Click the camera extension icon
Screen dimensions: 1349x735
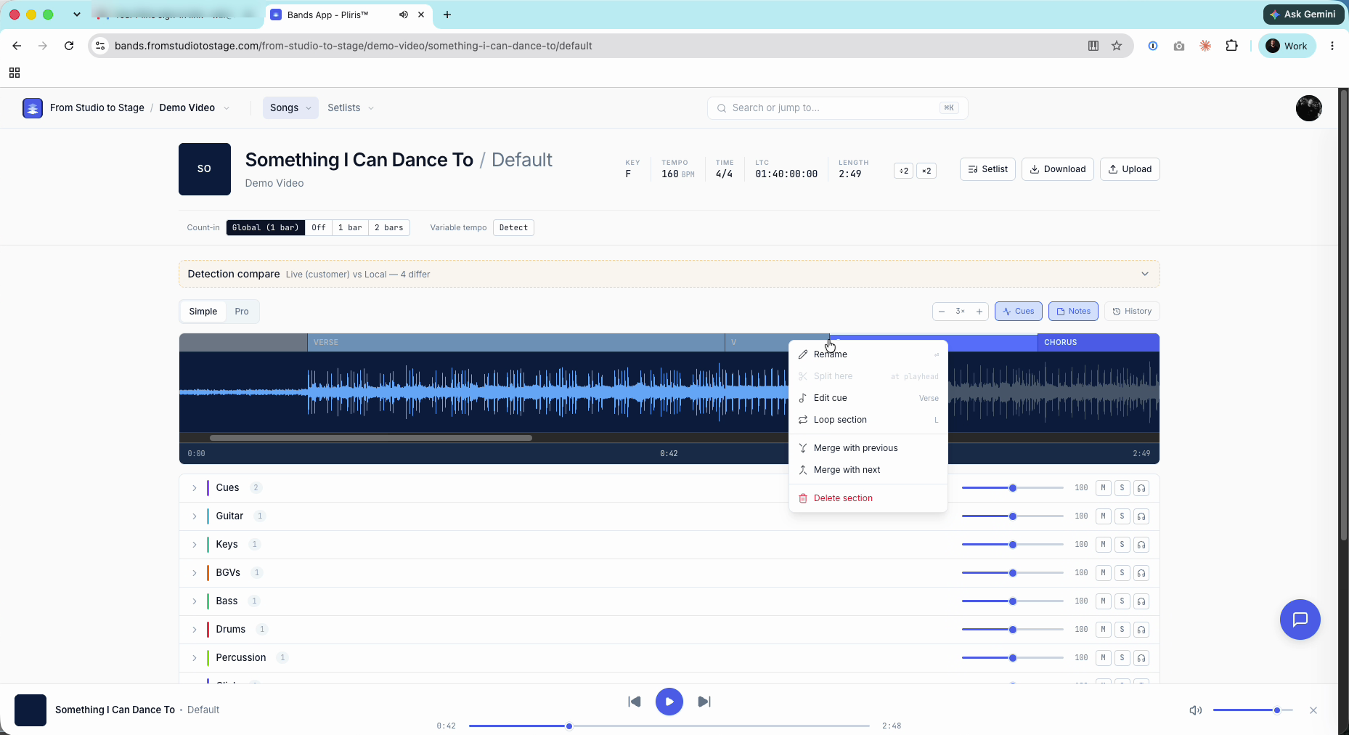1178,46
